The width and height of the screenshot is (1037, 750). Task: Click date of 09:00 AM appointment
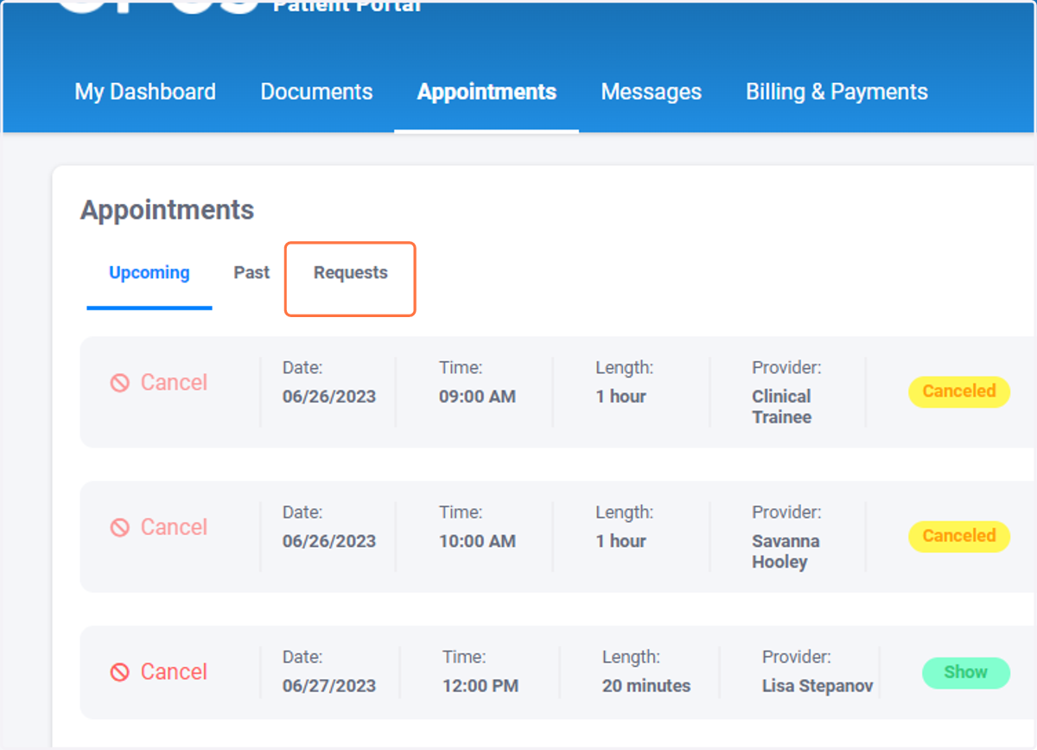click(x=329, y=397)
